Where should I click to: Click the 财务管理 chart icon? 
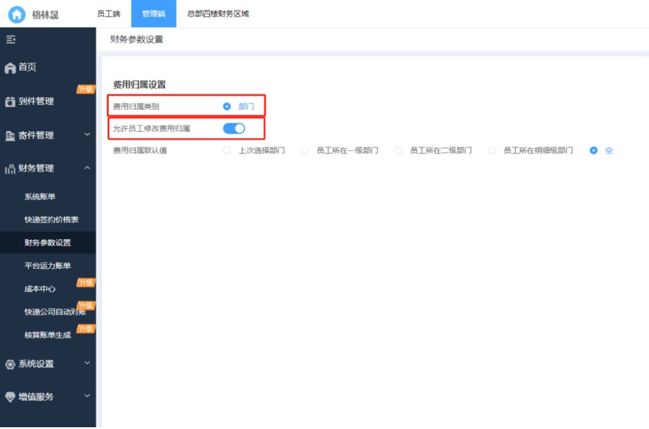[x=10, y=169]
